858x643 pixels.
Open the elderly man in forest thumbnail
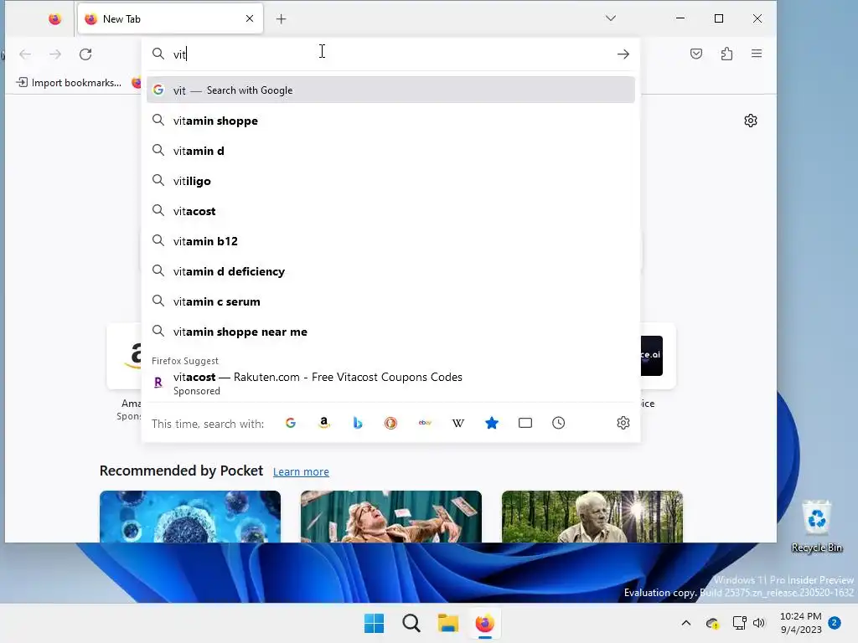click(592, 517)
